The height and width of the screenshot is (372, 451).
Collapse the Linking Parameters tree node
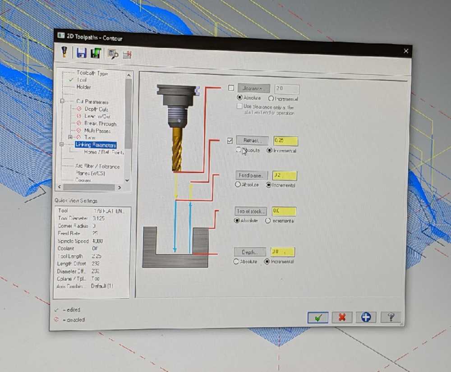(x=62, y=145)
